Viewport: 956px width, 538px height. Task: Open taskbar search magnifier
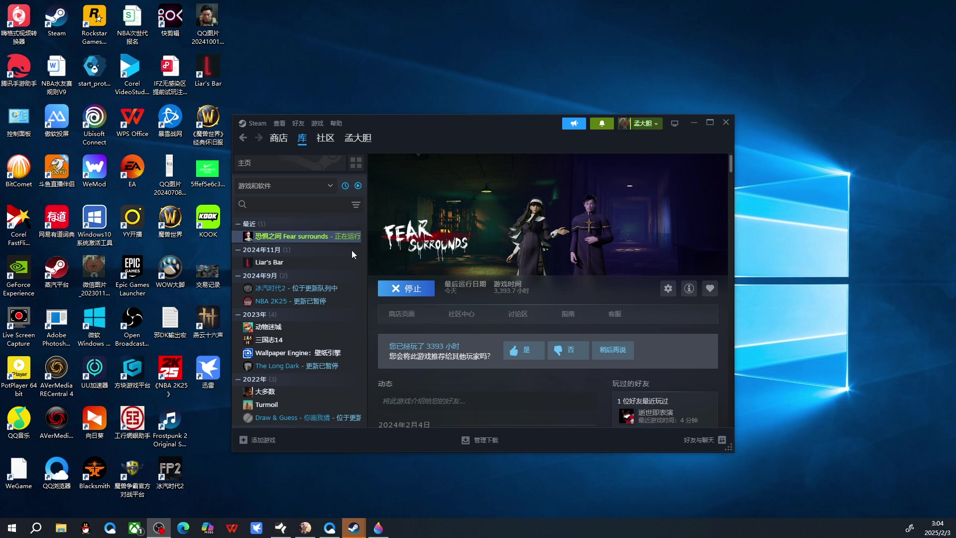coord(36,528)
